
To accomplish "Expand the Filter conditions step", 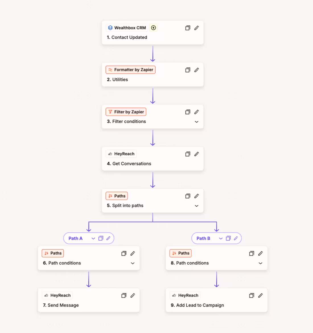I will coord(197,122).
